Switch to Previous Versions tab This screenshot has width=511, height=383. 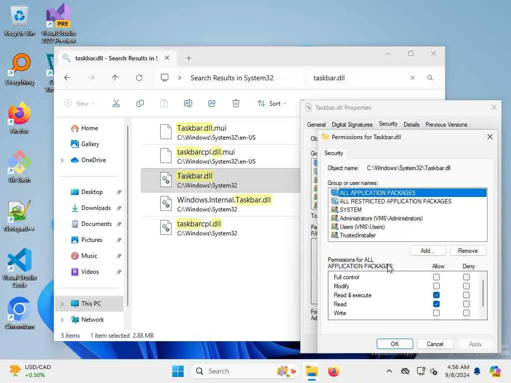tap(446, 125)
